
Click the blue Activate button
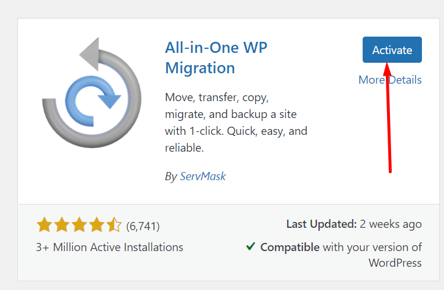[392, 49]
